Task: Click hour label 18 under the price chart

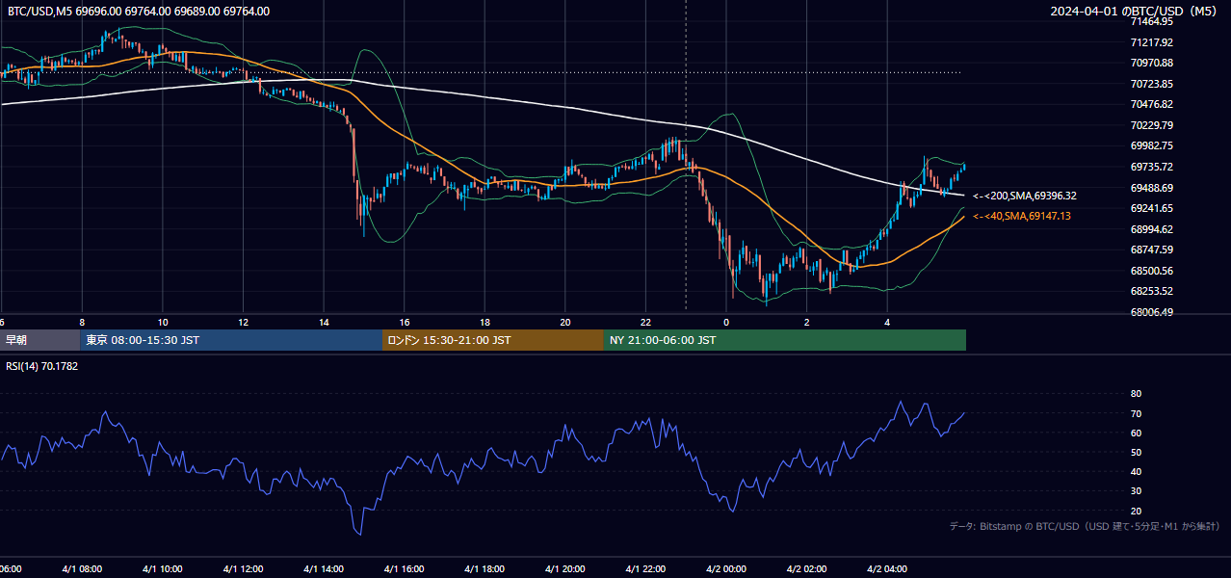Action: coord(485,322)
